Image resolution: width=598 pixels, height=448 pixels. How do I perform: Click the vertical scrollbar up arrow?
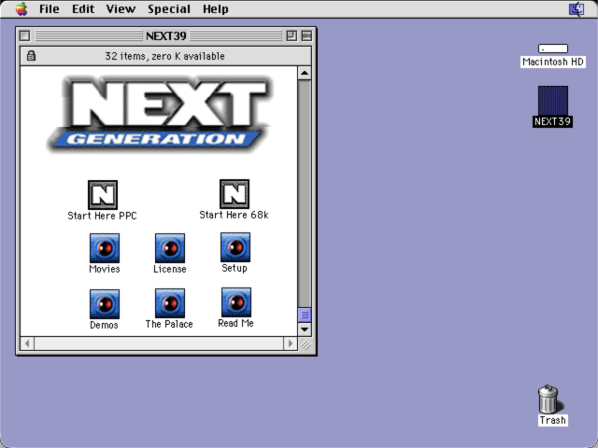(305, 73)
